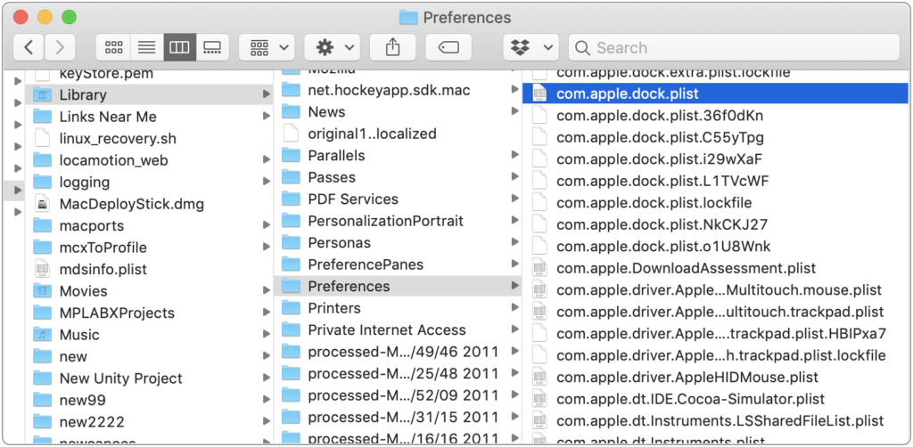This screenshot has width=913, height=447.
Task: Open the Dropbox toolbar menu
Action: [x=531, y=48]
